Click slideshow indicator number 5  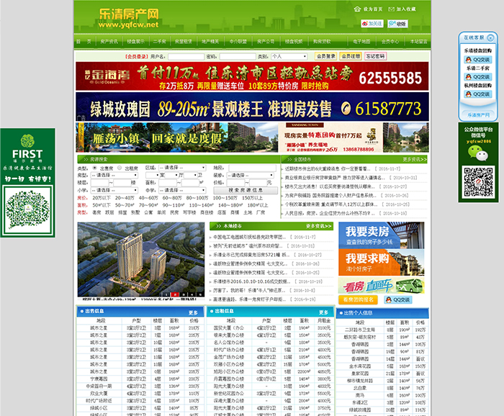pyautogui.click(x=200, y=294)
